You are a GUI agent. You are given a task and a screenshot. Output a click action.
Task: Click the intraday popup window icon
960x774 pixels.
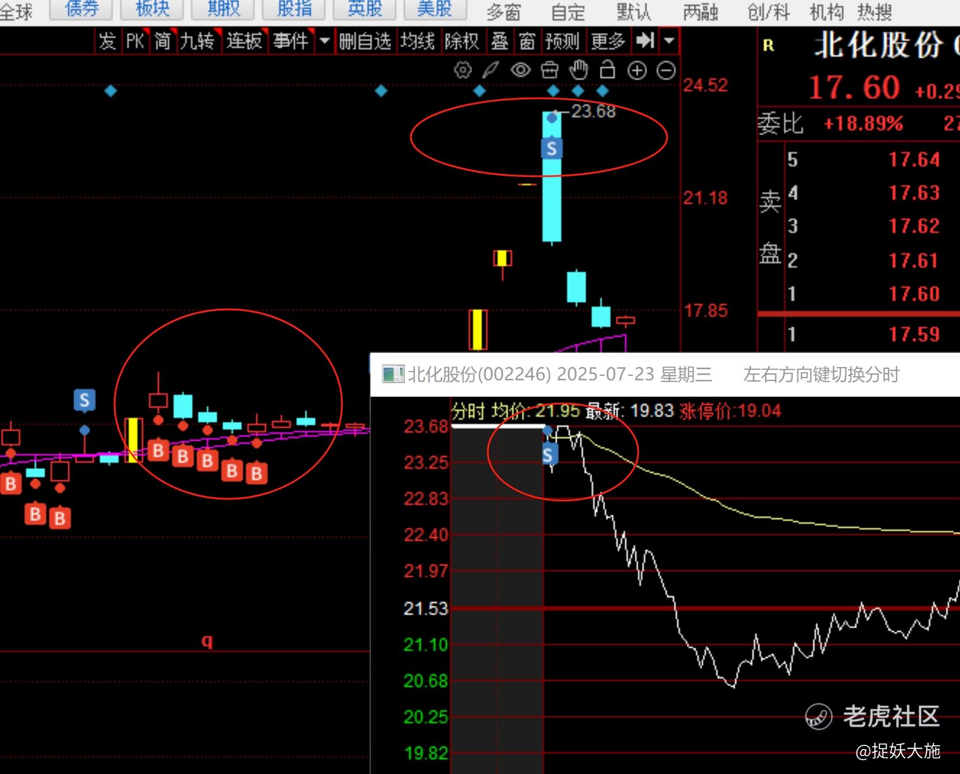(x=393, y=374)
